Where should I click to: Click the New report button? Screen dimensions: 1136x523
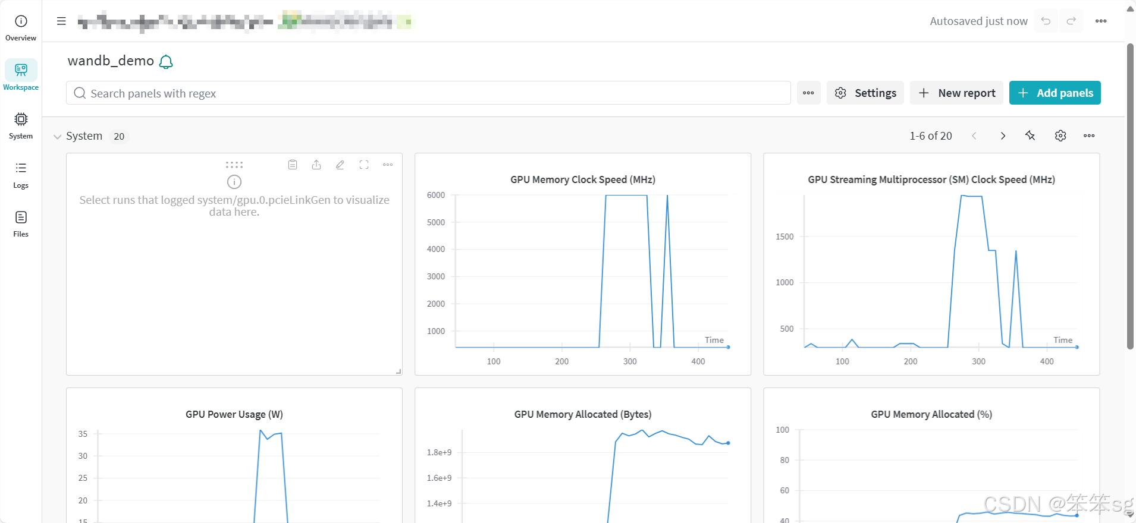(956, 93)
